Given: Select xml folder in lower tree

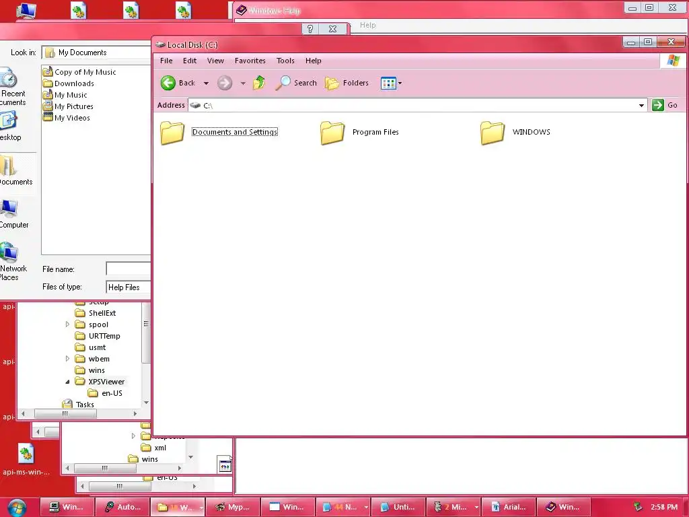Looking at the screenshot, I should tap(153, 448).
